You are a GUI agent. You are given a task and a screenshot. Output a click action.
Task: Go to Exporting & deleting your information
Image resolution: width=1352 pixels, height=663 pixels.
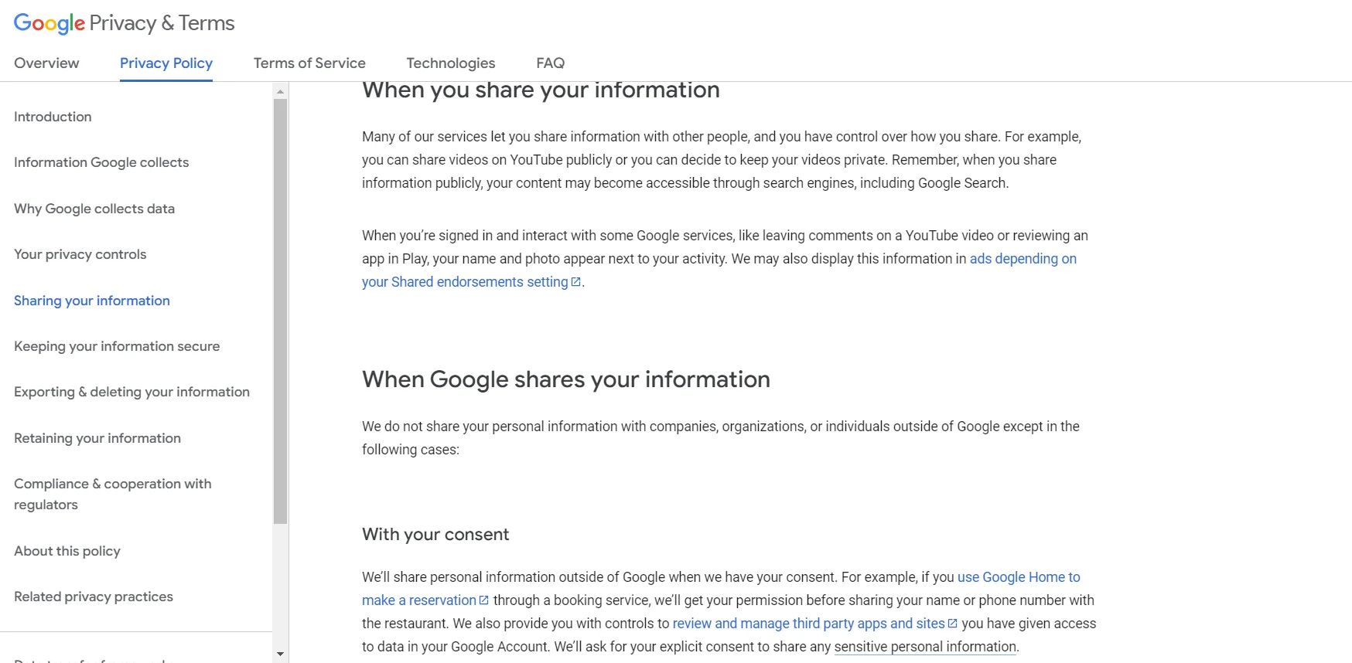pyautogui.click(x=131, y=392)
